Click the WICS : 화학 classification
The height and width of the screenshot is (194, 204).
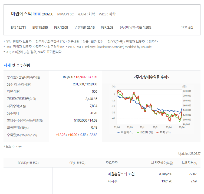point(107,14)
